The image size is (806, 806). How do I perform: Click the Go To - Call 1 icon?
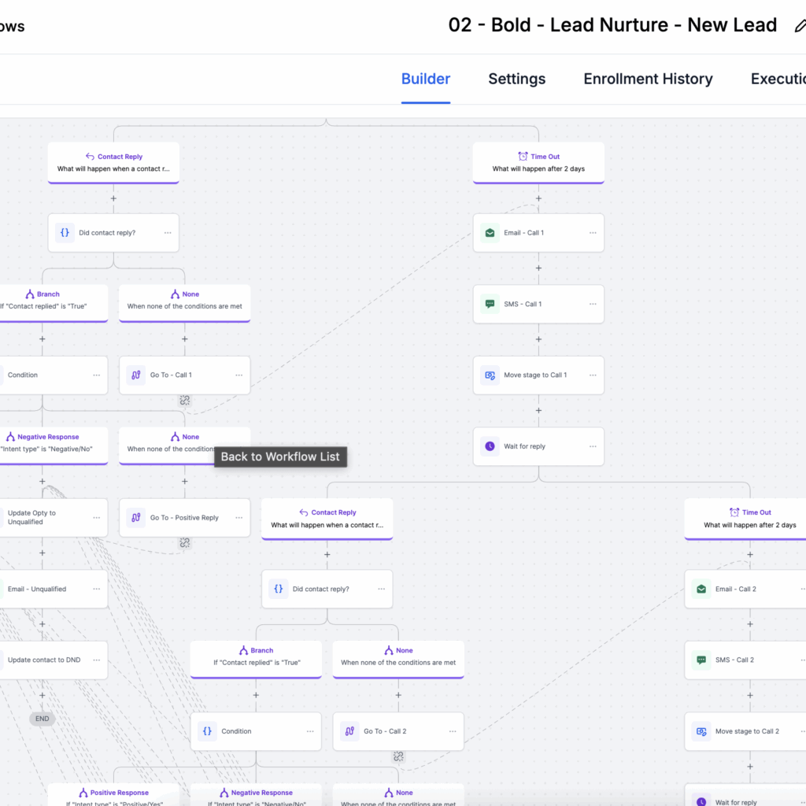pyautogui.click(x=135, y=375)
